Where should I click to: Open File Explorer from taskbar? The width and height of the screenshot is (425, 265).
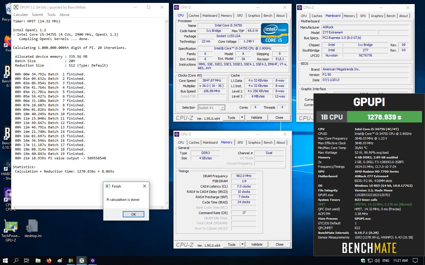[x=38, y=261]
